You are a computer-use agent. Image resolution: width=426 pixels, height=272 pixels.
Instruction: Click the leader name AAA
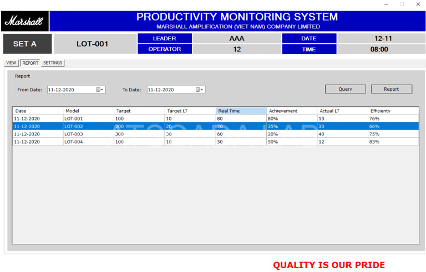pos(237,39)
